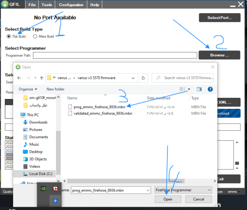Toggle the preview pane icon
Screen dimensions: 247x210
199,89
